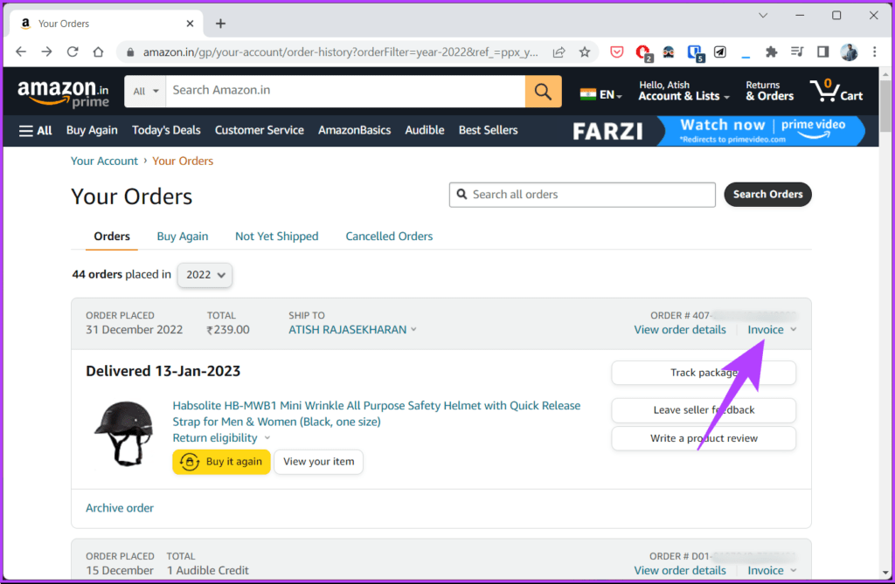This screenshot has width=895, height=584.
Task: Open the shopping Cart icon
Action: click(836, 91)
